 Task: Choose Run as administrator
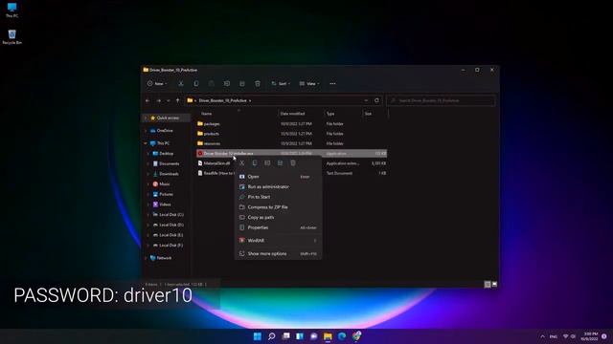(278, 187)
